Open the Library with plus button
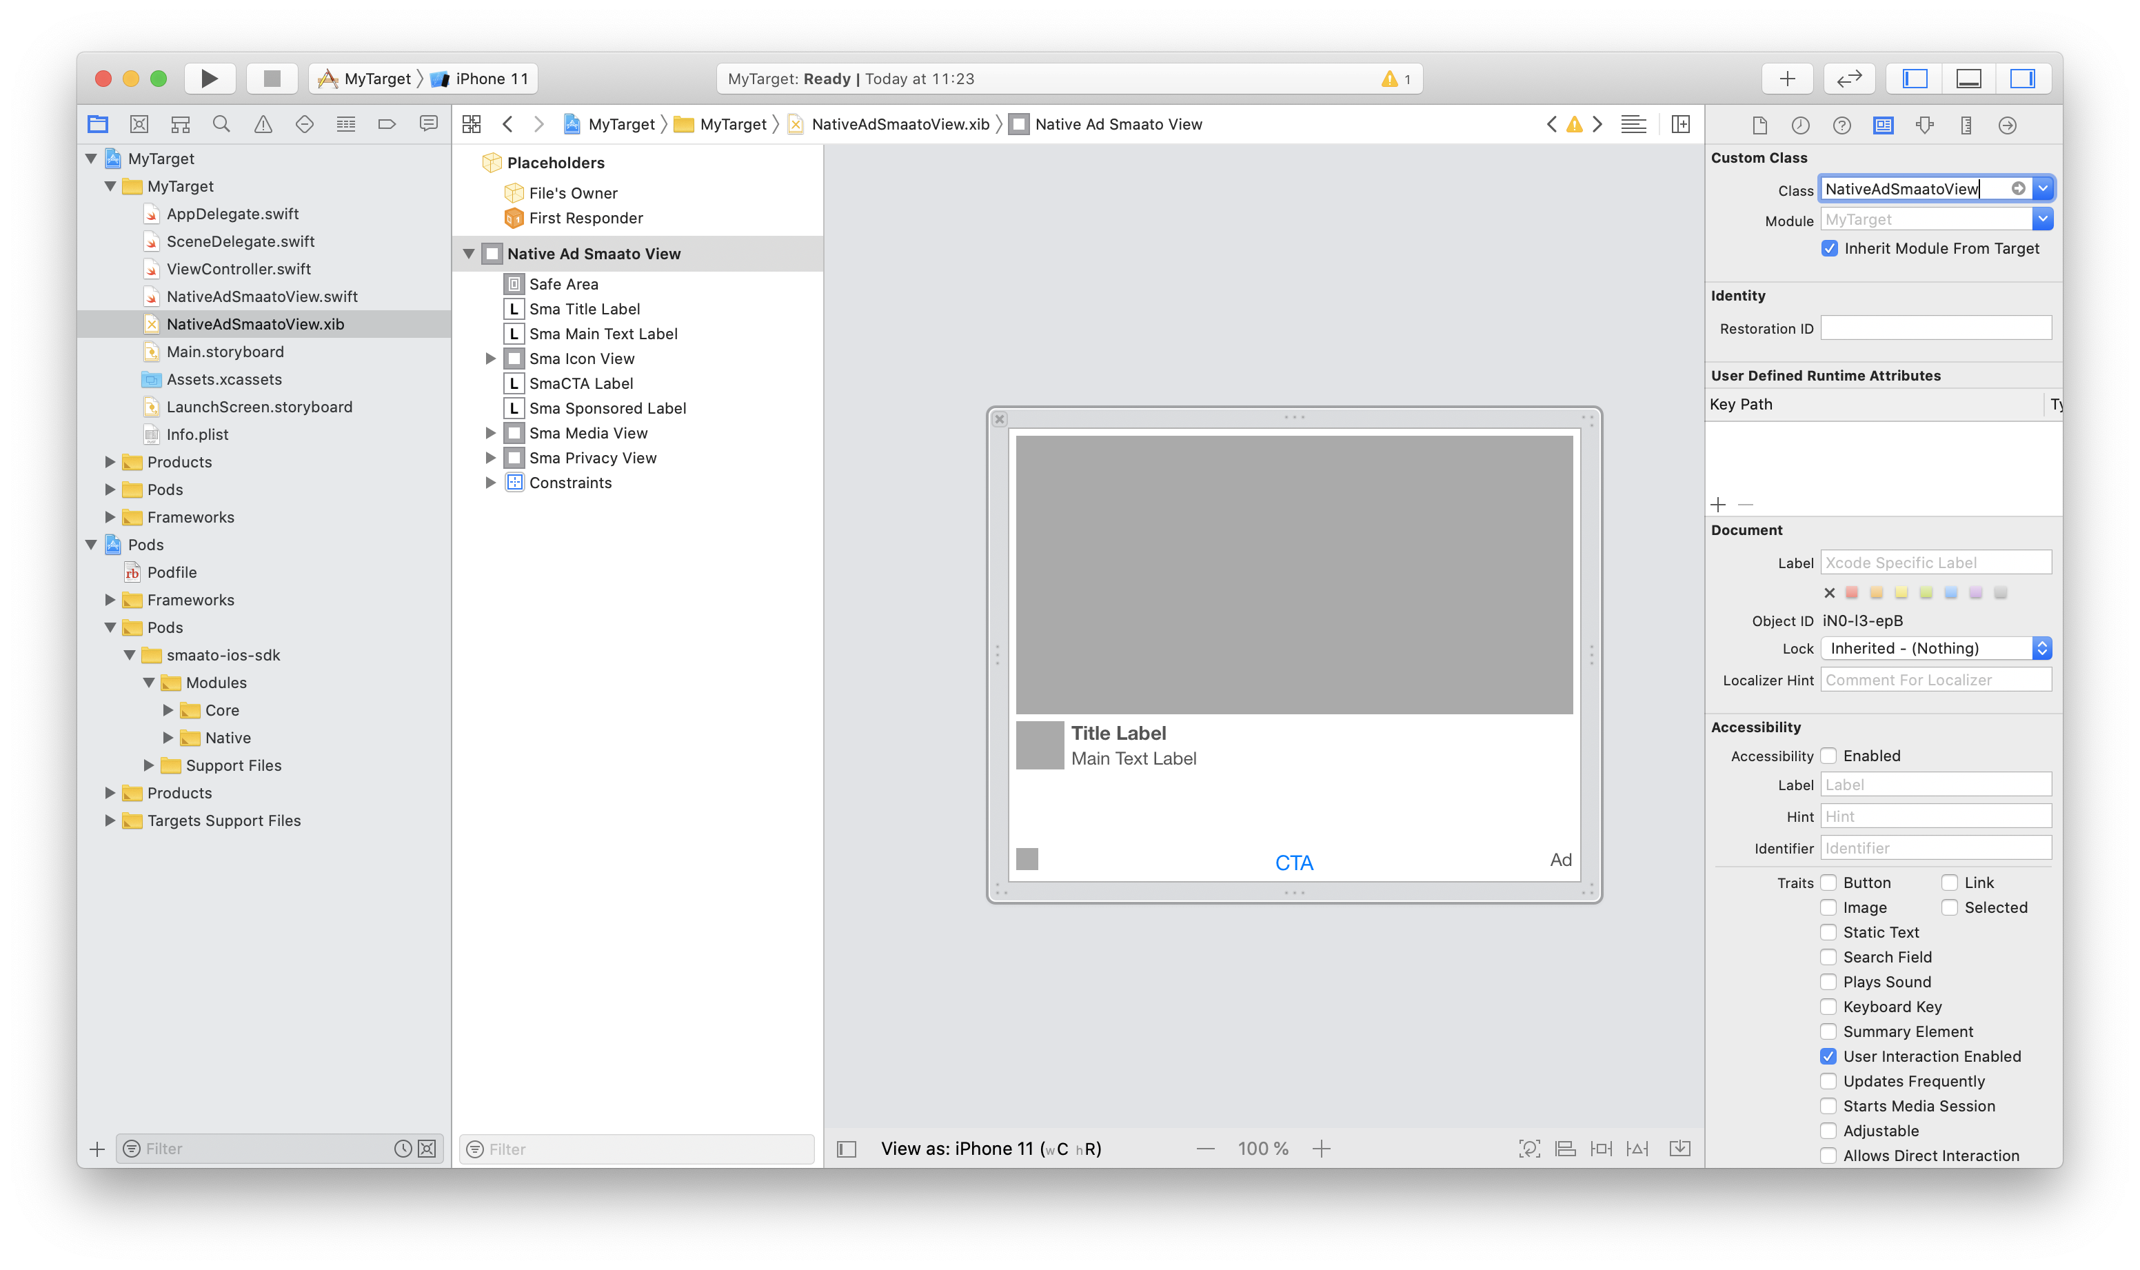2140x1270 pixels. point(1788,79)
